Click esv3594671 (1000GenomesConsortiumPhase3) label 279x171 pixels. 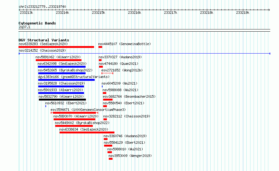pos(88,110)
